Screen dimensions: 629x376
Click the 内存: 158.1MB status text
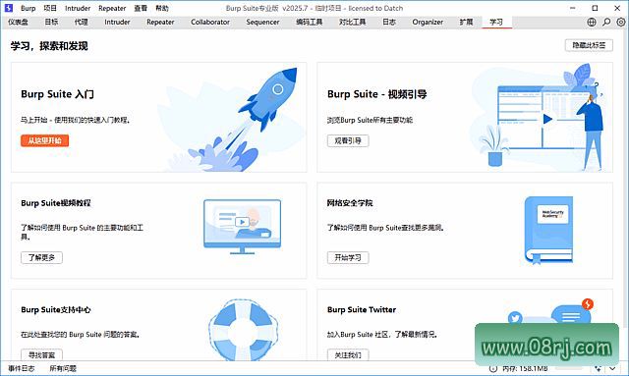[525, 368]
